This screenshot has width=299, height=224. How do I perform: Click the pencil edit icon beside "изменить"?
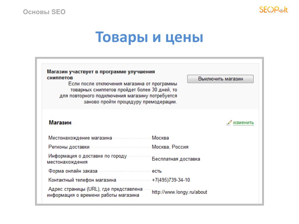click(x=229, y=123)
